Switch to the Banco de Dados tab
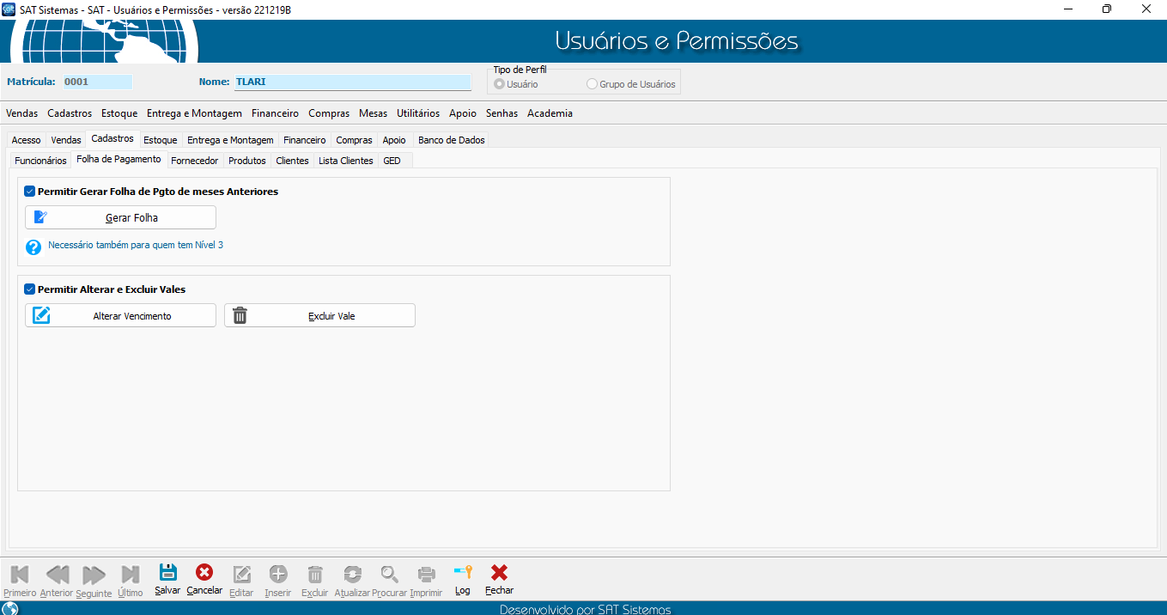The image size is (1167, 615). click(x=451, y=140)
